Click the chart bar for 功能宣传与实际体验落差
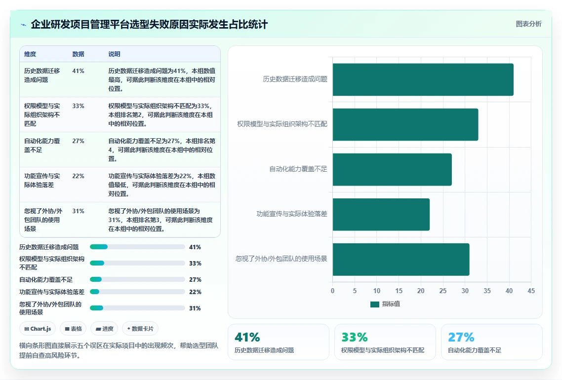The image size is (562, 380). (x=381, y=215)
